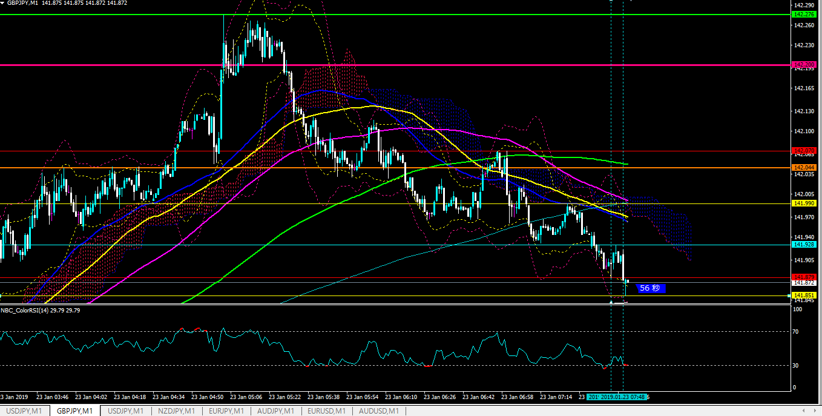Switch to the GBPJPY,M1 chart tab

(74, 411)
